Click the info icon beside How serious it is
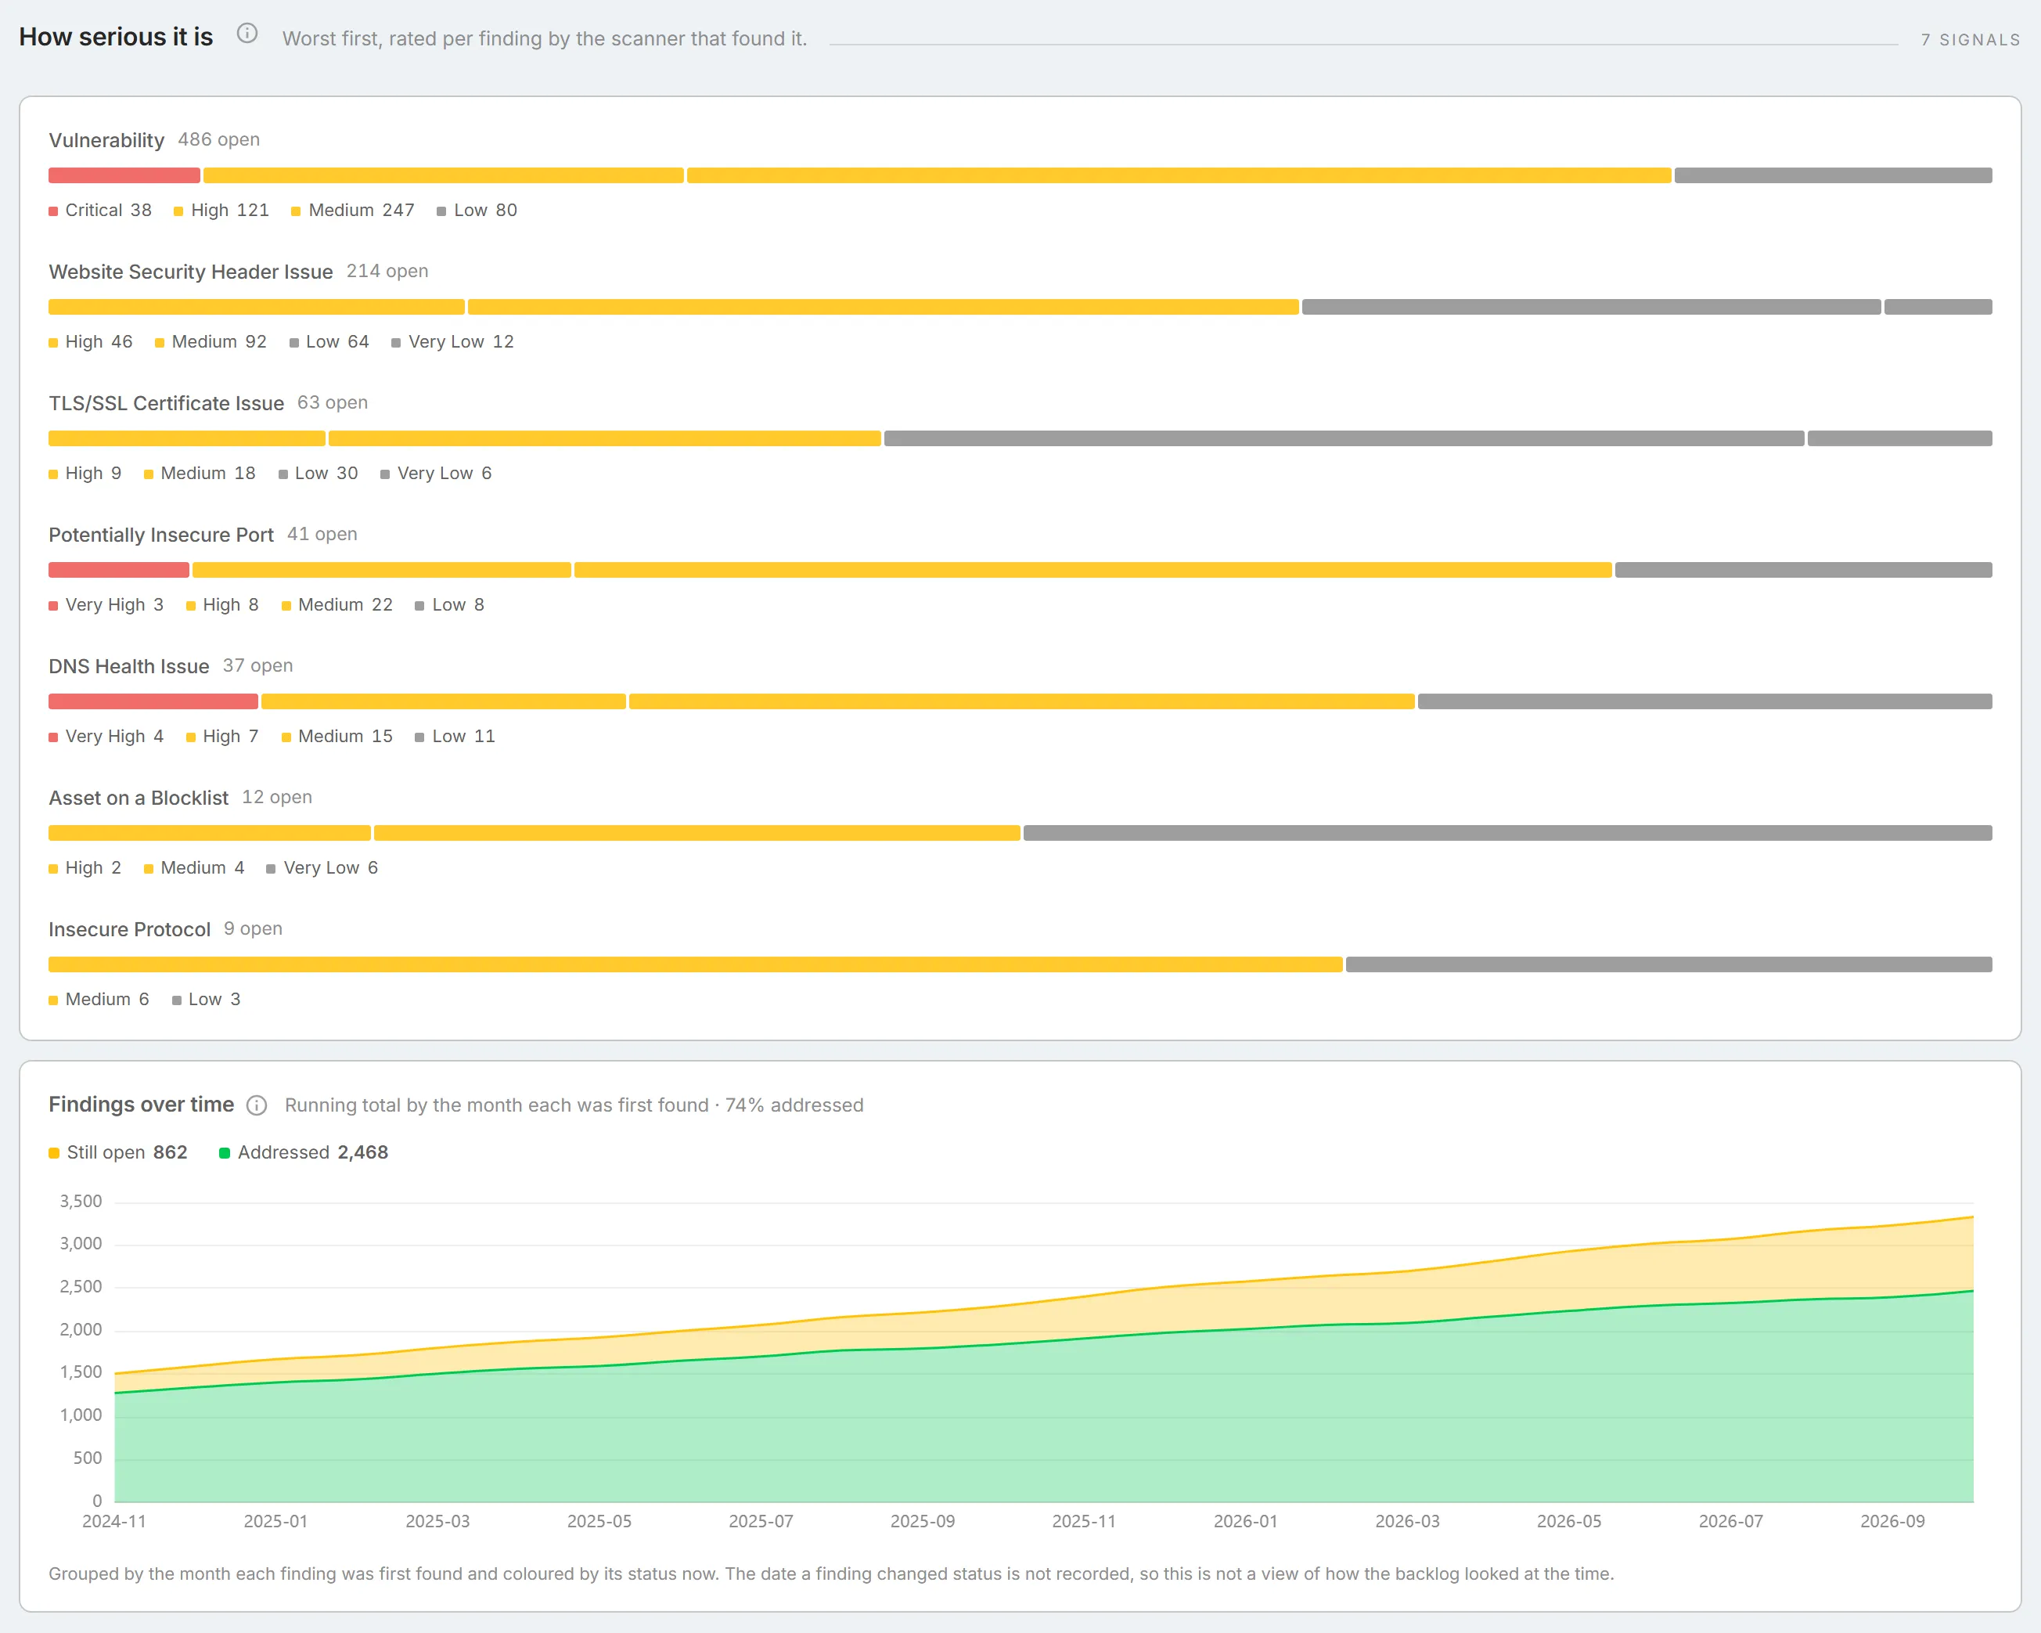The width and height of the screenshot is (2041, 1633). tap(247, 34)
